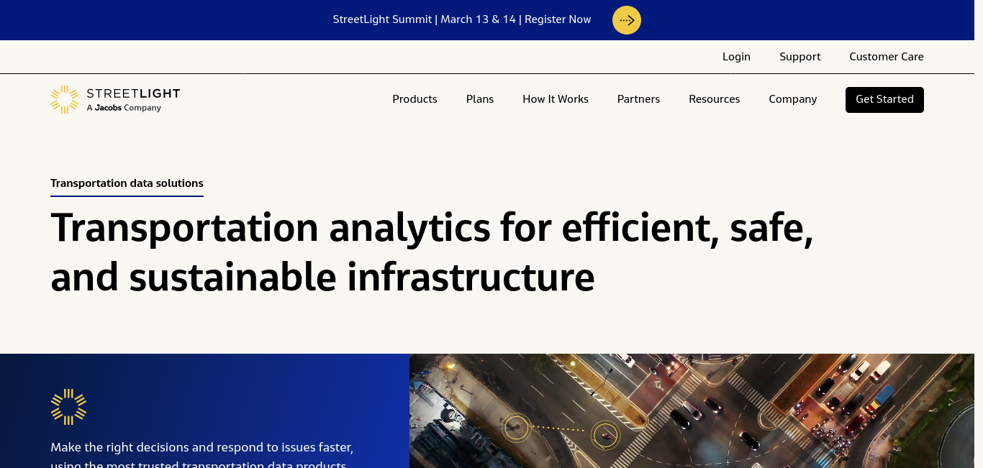The image size is (983, 468).
Task: Click the 'Make the right decisions' paragraph
Action: click(x=201, y=456)
